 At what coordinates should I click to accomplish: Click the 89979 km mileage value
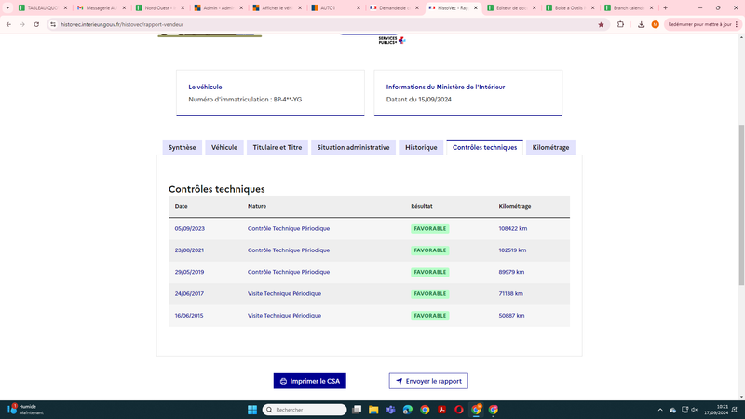(x=511, y=272)
